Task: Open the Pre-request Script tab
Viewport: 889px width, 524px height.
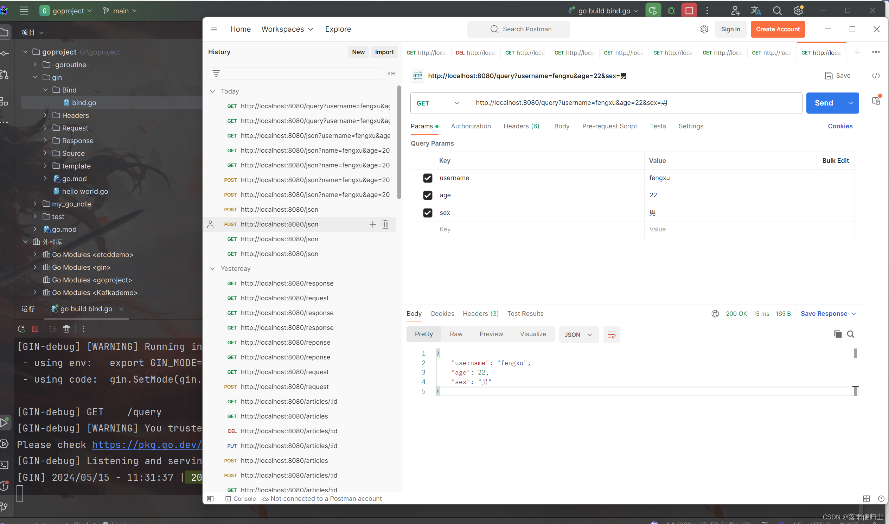Action: pos(609,126)
